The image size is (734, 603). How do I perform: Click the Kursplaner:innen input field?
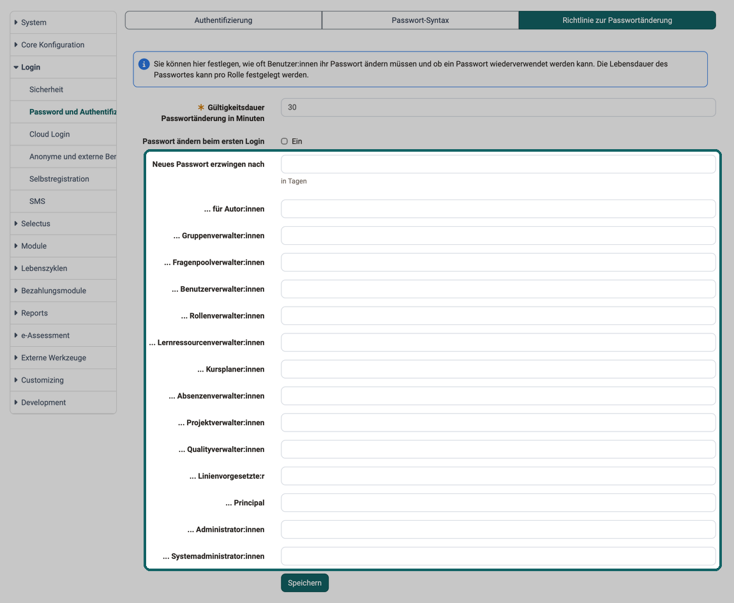[x=498, y=369]
